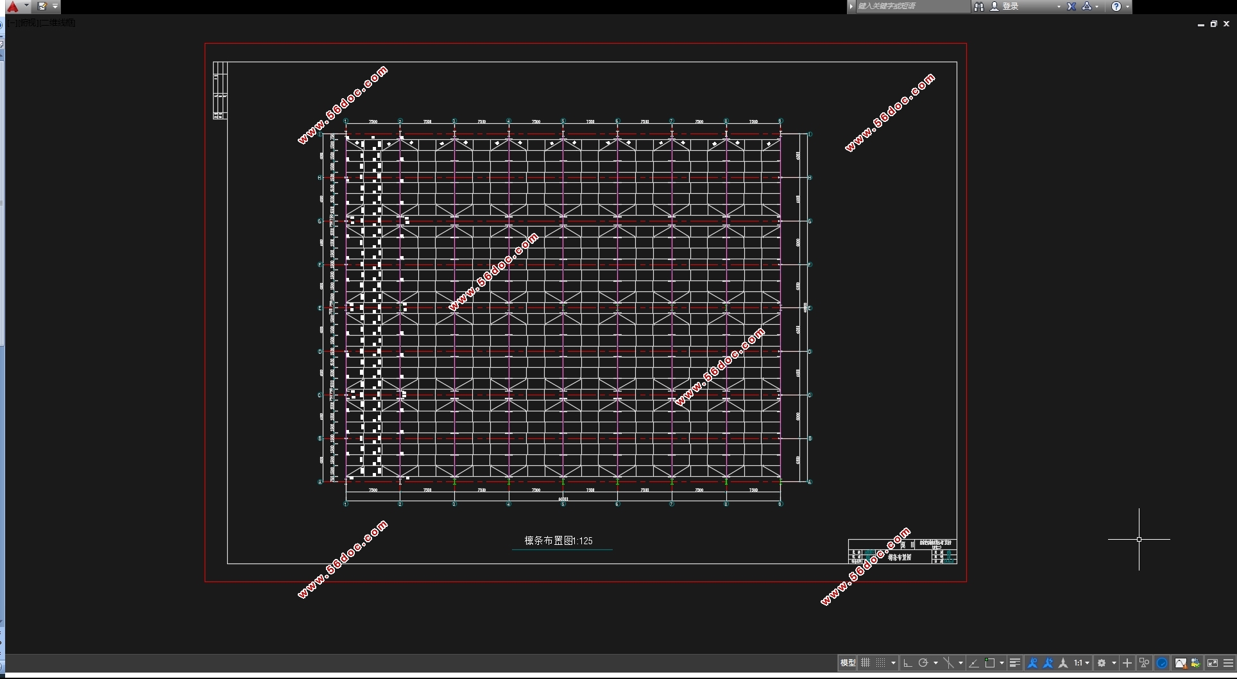Click the 登录 sign-in button
1237x679 pixels.
[x=1005, y=6]
